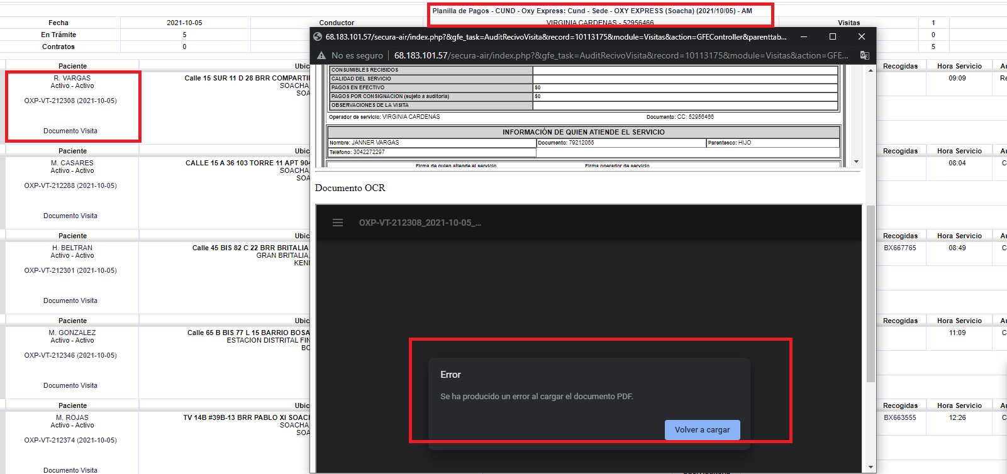Screen dimensions: 1007x474
Task: Click 'Nombre: JANNER VARGAS' field
Action: (432, 143)
